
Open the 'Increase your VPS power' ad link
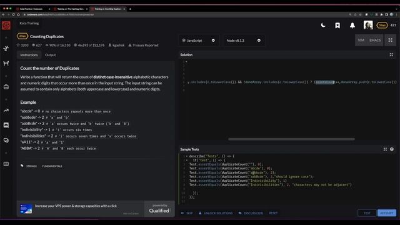(x=76, y=206)
